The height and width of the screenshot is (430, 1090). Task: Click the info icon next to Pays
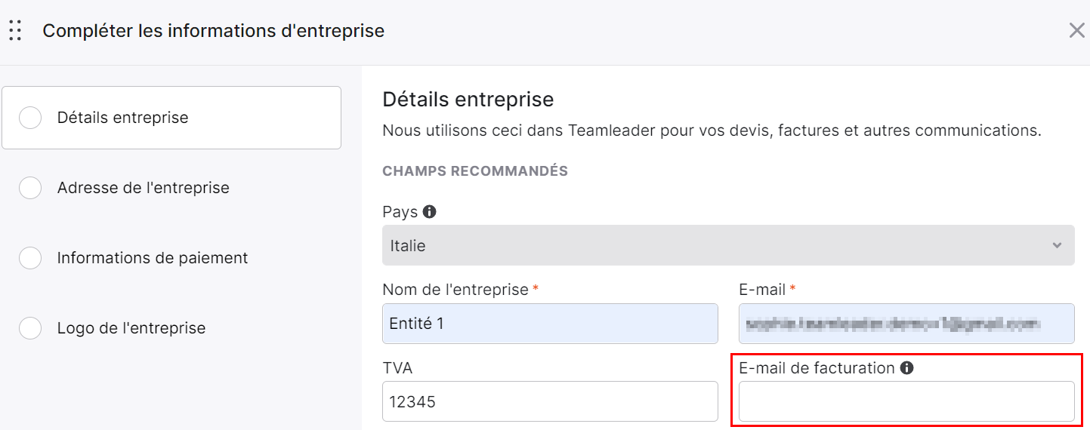pyautogui.click(x=429, y=212)
